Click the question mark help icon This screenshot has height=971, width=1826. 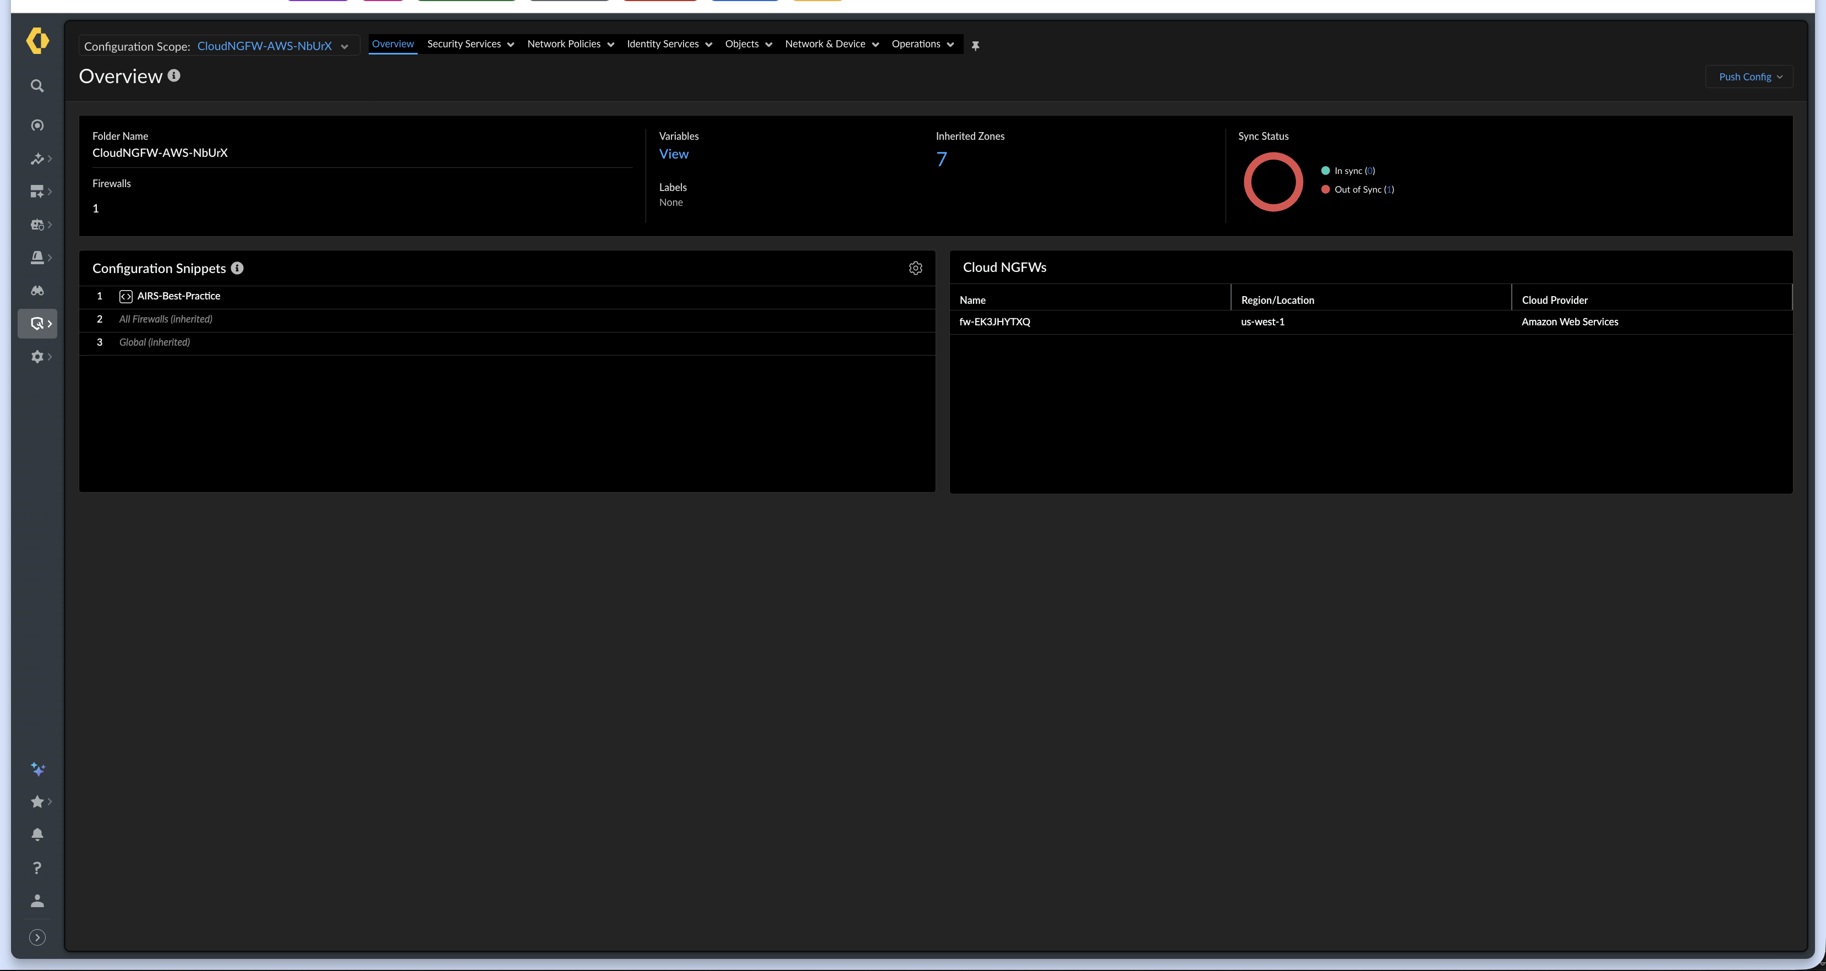click(37, 868)
